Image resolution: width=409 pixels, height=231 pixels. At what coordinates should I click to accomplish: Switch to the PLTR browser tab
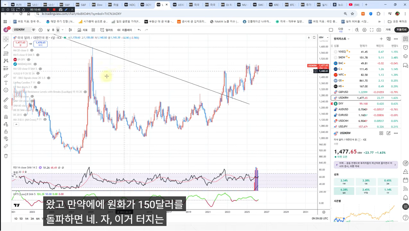pos(16,5)
